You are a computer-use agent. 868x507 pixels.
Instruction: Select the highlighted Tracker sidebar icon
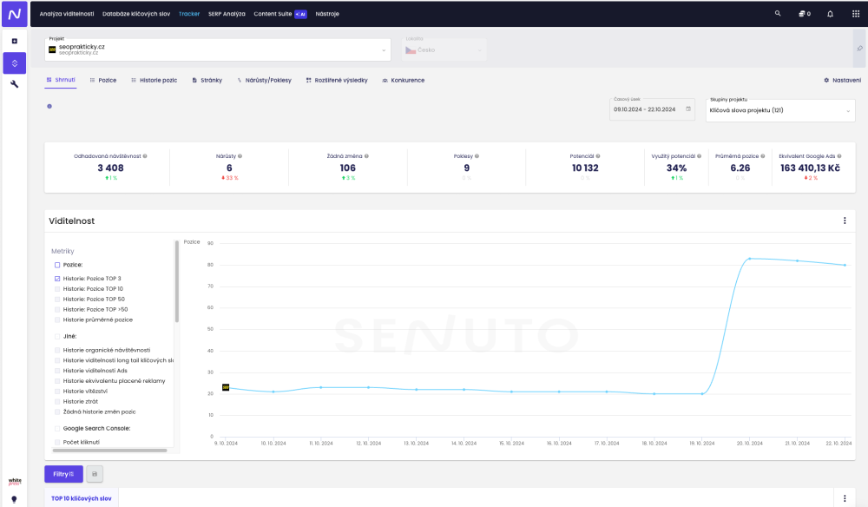[x=15, y=63]
